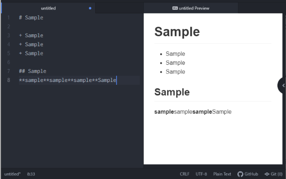286x179 pixels.
Task: Open the CRLF line ending selector
Action: pyautogui.click(x=184, y=174)
